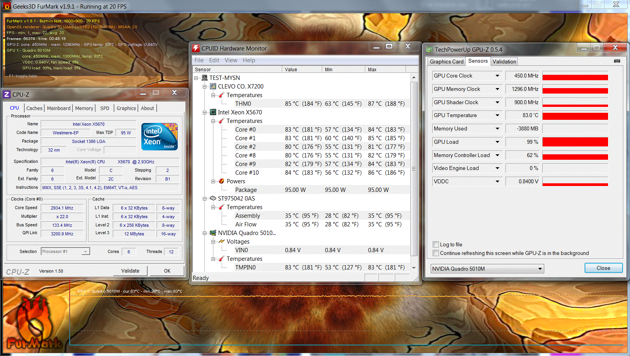Viewport: 630px width, 356px height.
Task: Click the Hardware Monitor vertical scrollbar down arrow
Action: click(414, 268)
